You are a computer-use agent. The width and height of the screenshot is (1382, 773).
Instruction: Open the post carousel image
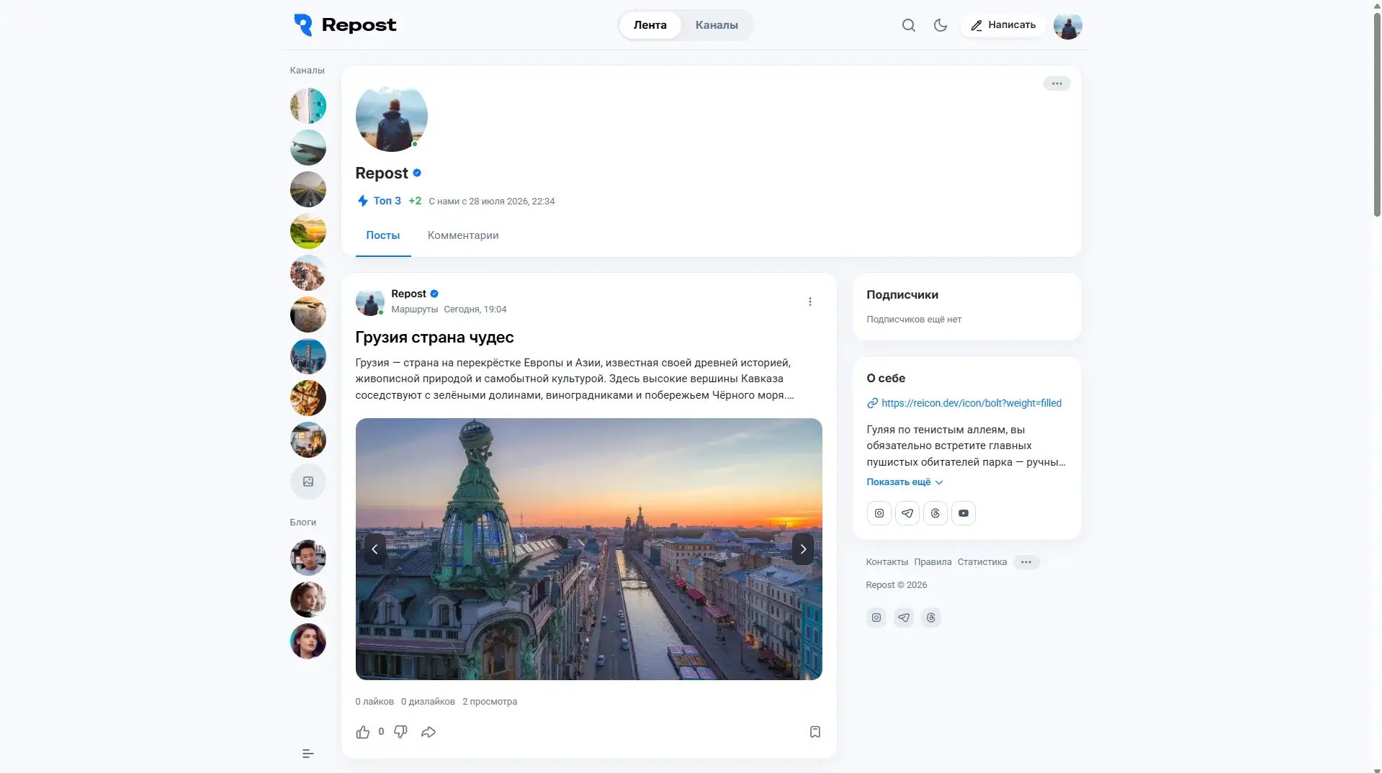pos(588,549)
